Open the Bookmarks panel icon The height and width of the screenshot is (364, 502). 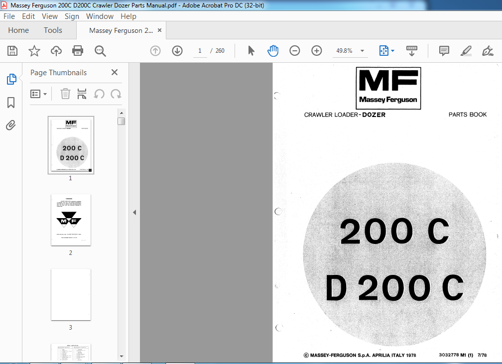click(x=11, y=103)
